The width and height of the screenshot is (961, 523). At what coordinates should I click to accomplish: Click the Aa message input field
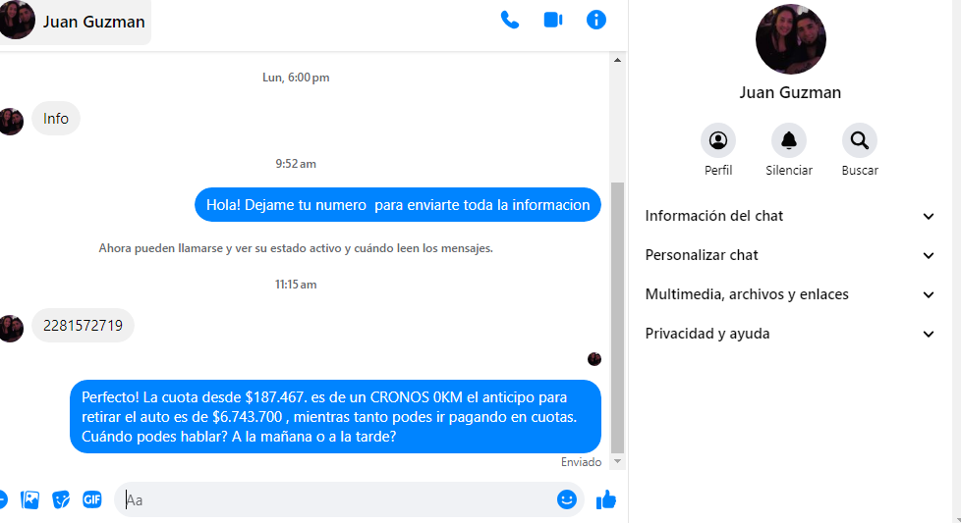[337, 499]
